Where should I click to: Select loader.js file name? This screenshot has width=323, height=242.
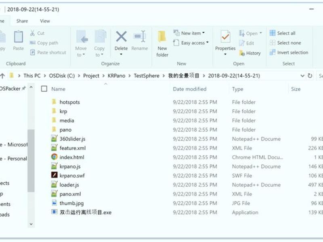pos(69,185)
